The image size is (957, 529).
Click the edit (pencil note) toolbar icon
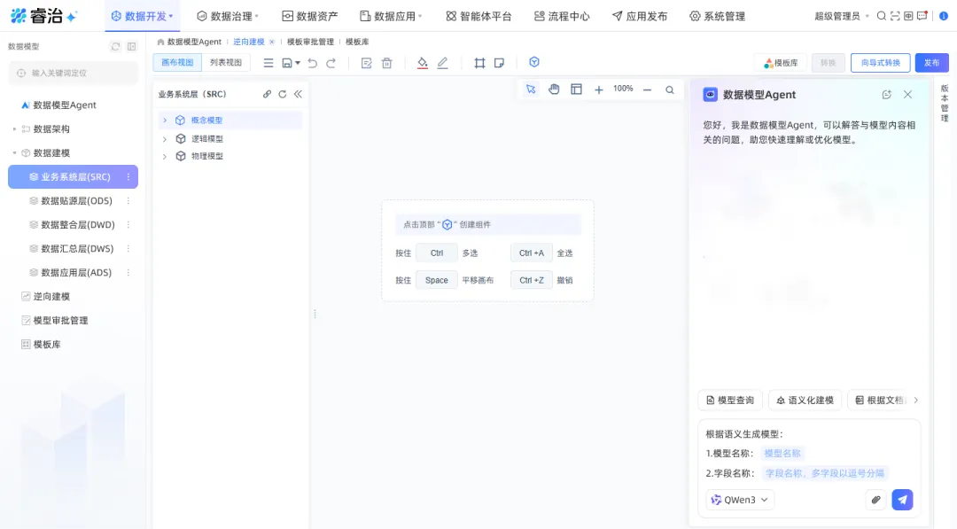pos(366,63)
